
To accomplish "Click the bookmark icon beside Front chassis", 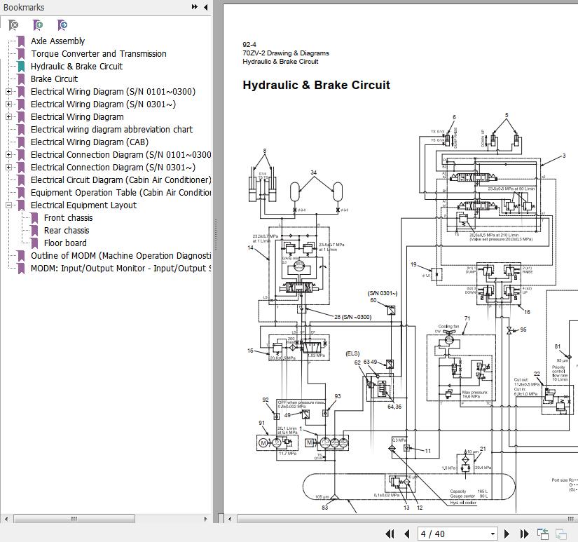I will click(34, 217).
